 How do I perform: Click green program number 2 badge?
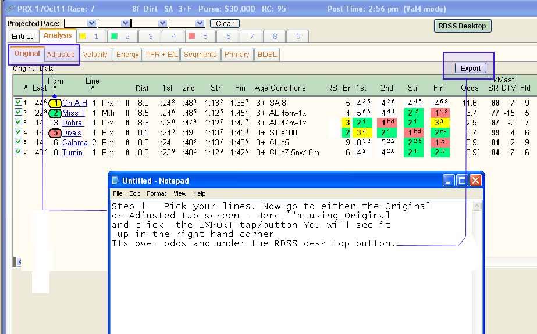55,113
